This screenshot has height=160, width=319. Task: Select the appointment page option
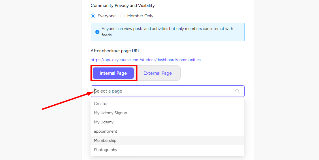click(x=167, y=131)
